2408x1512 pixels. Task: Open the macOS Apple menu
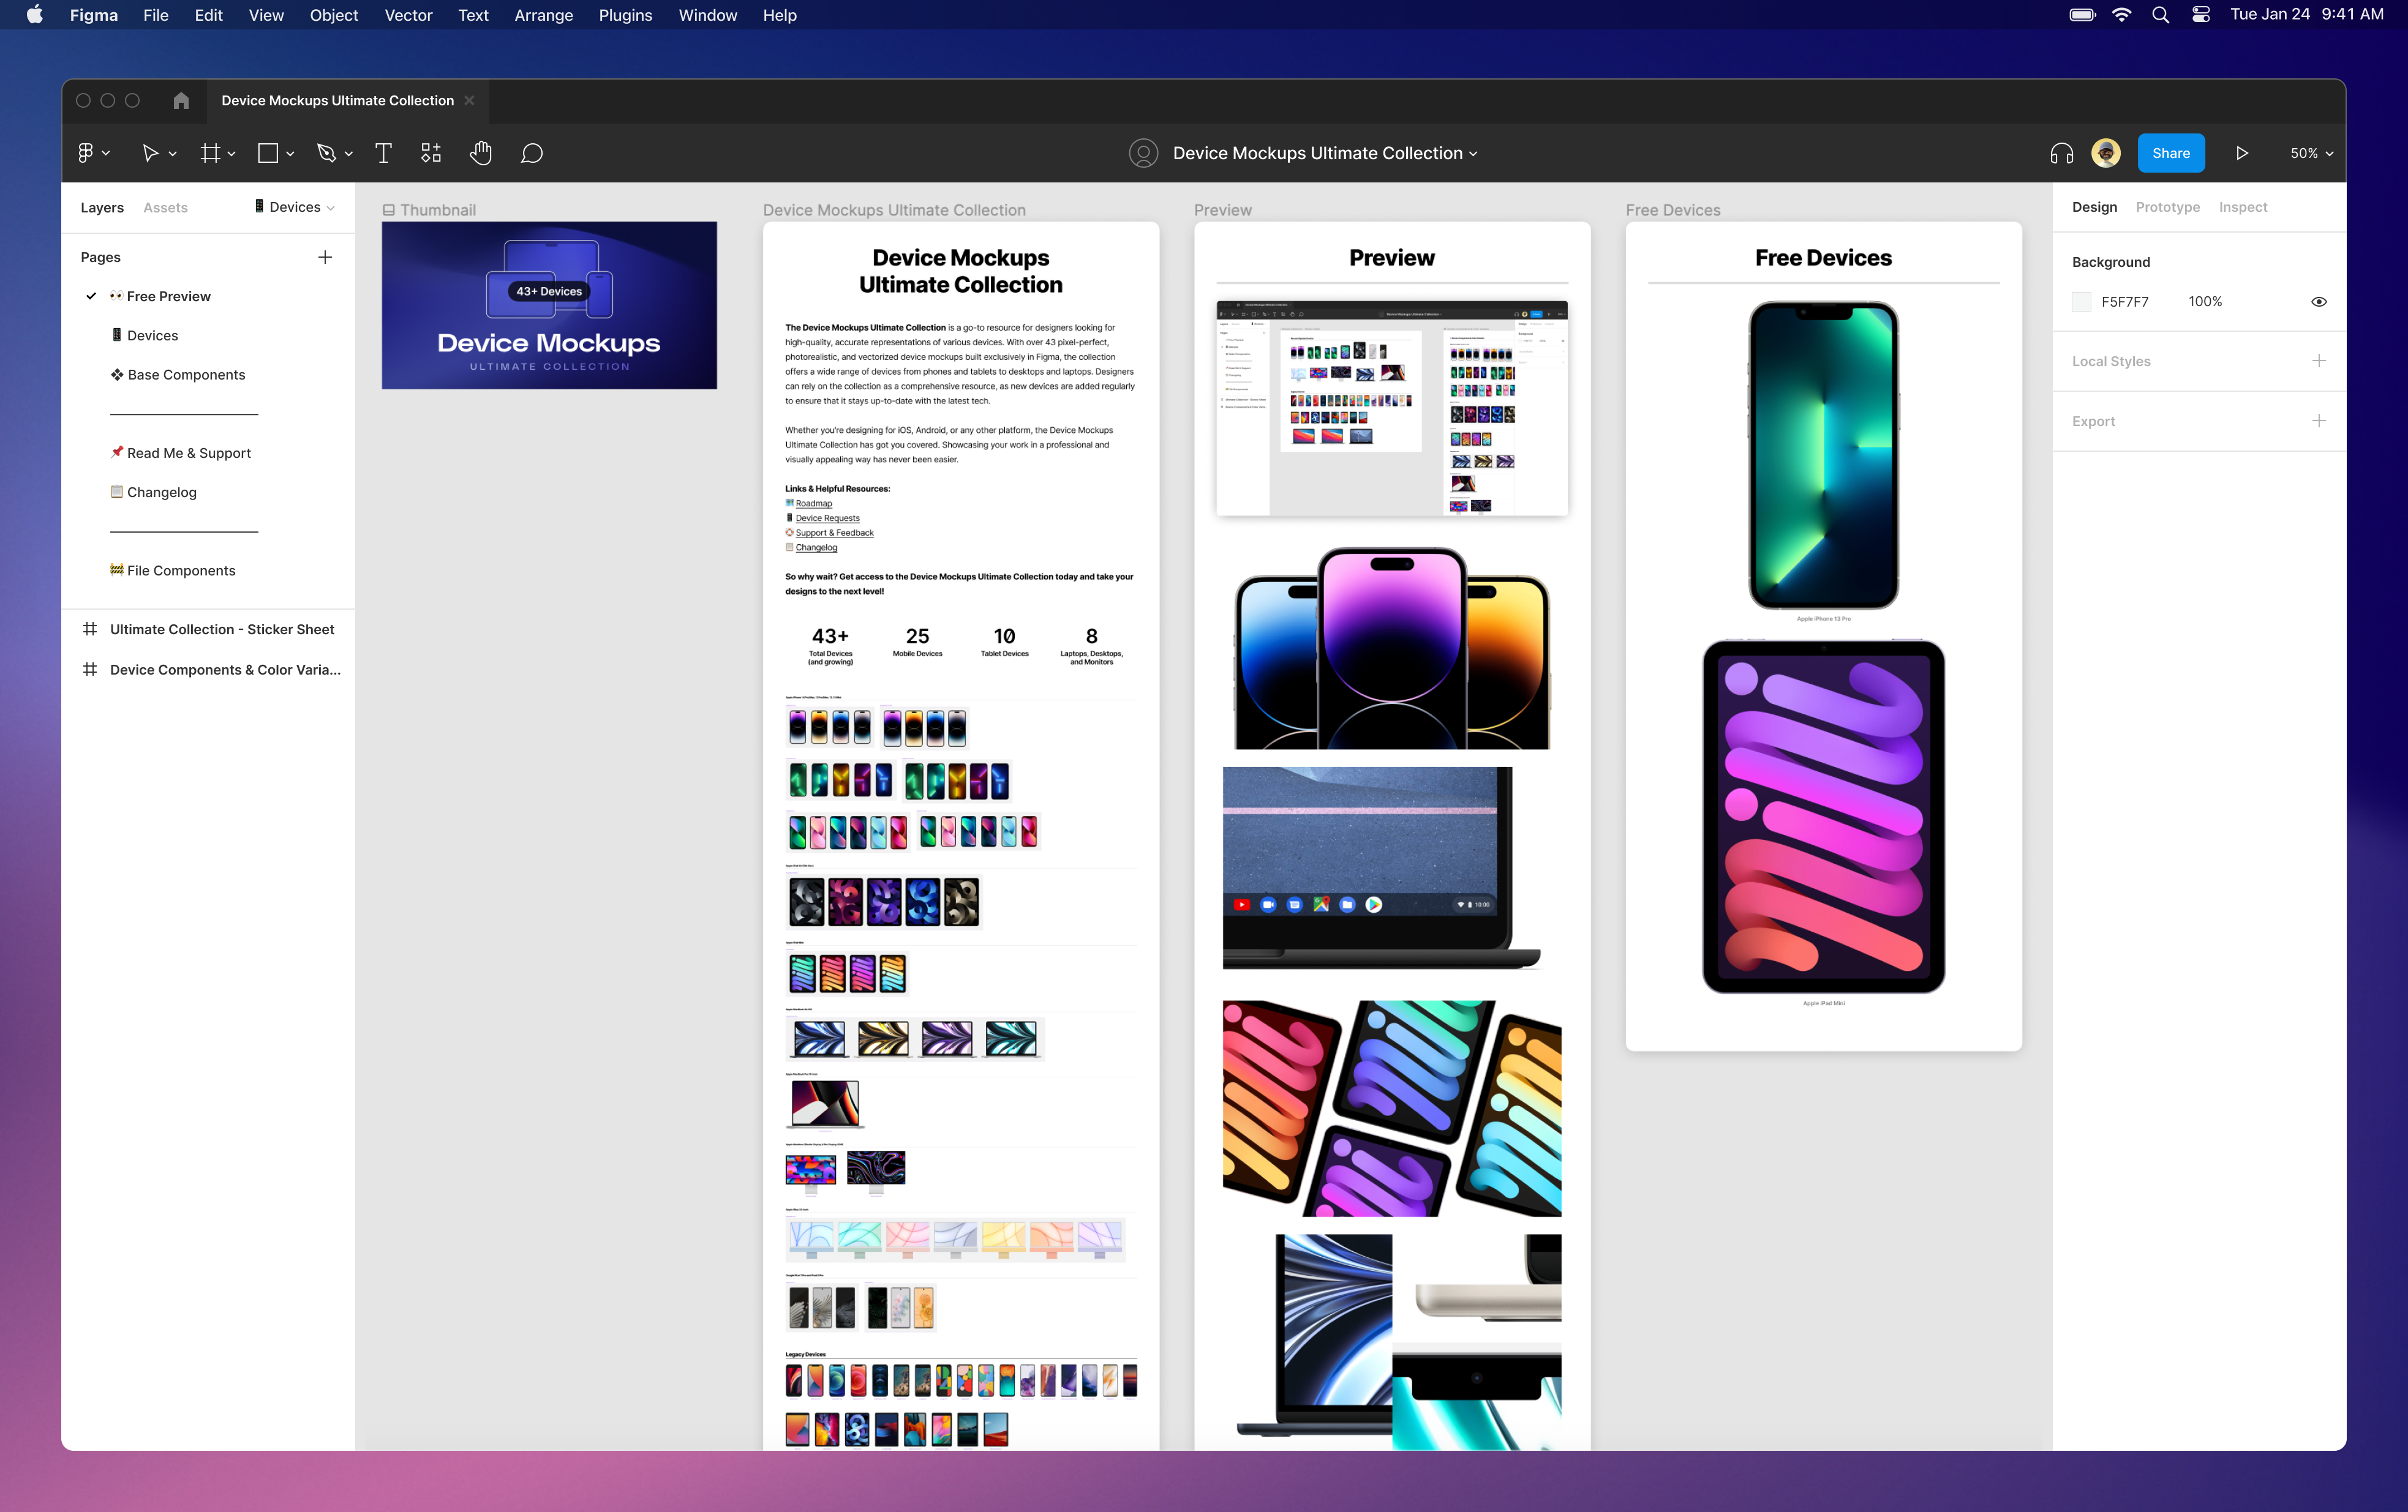tap(35, 15)
